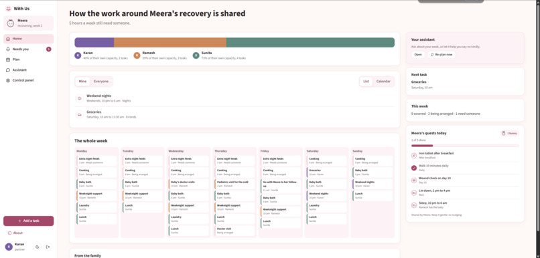Switch task filter to Everyone
The height and width of the screenshot is (258, 540).
101,82
